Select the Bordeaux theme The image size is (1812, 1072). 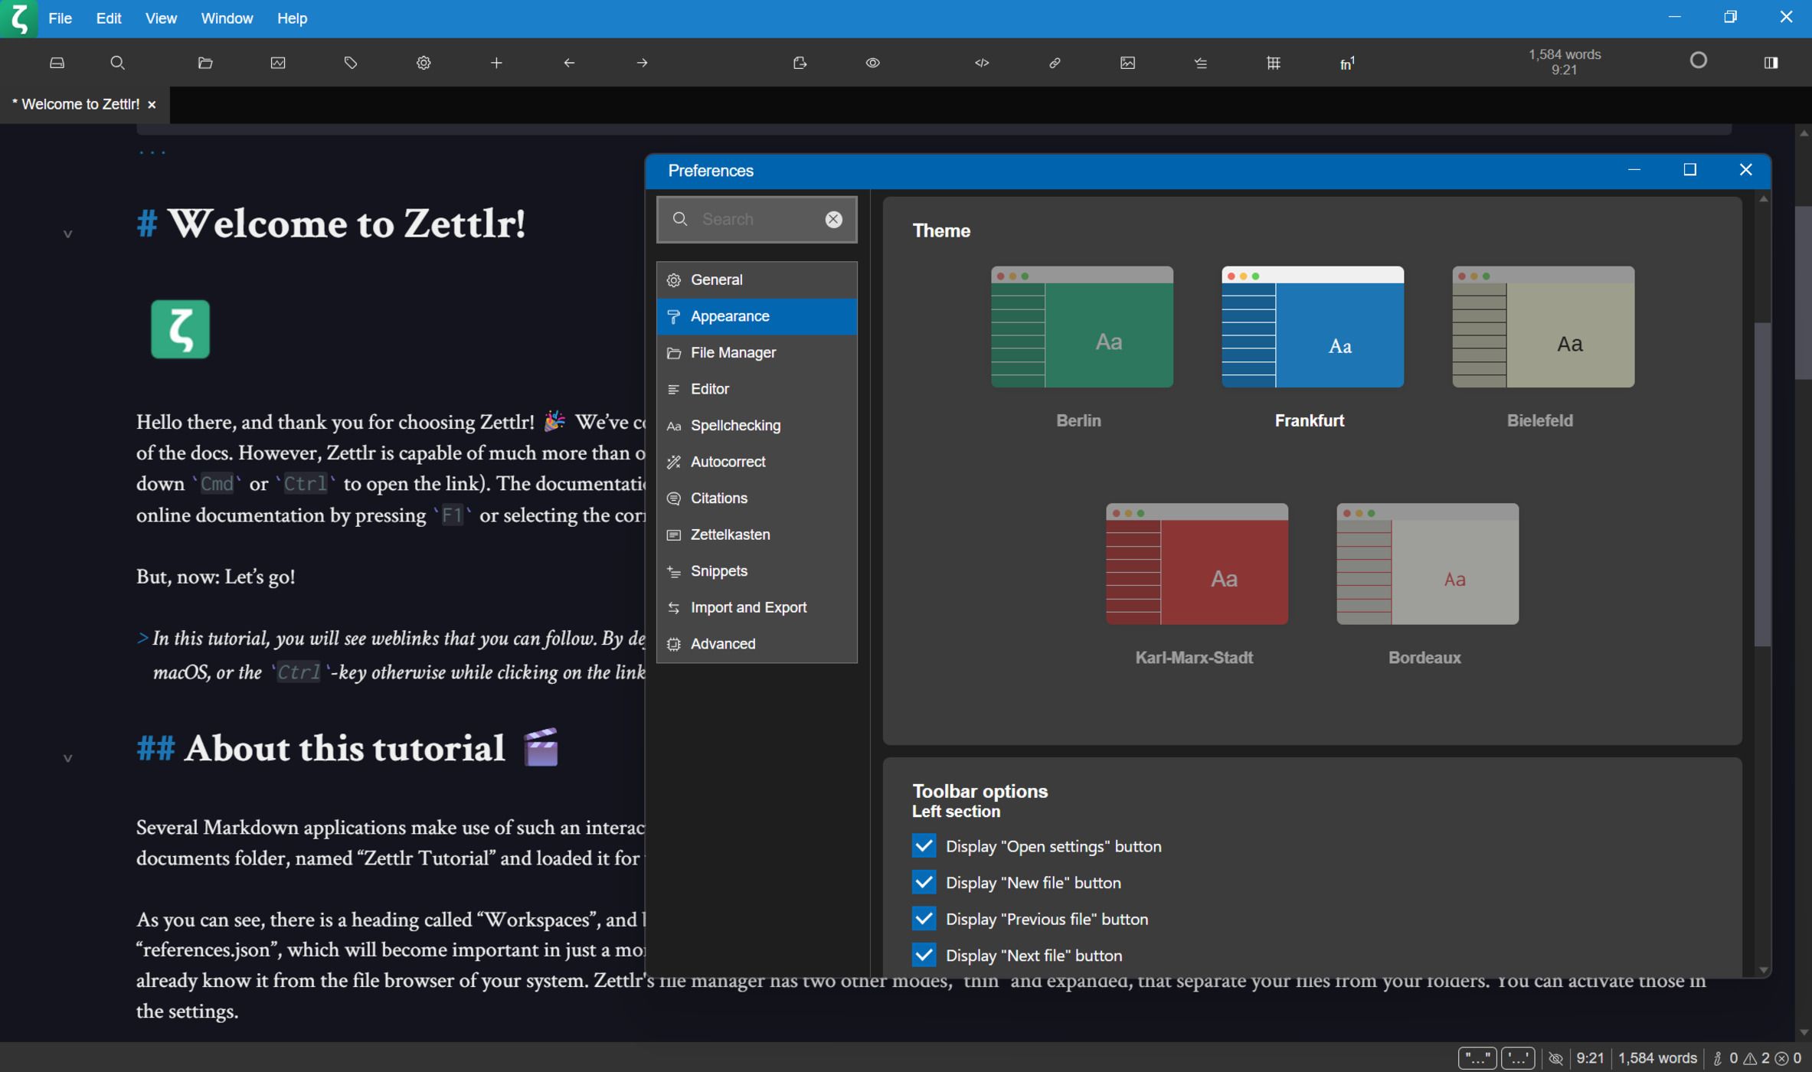coord(1427,564)
